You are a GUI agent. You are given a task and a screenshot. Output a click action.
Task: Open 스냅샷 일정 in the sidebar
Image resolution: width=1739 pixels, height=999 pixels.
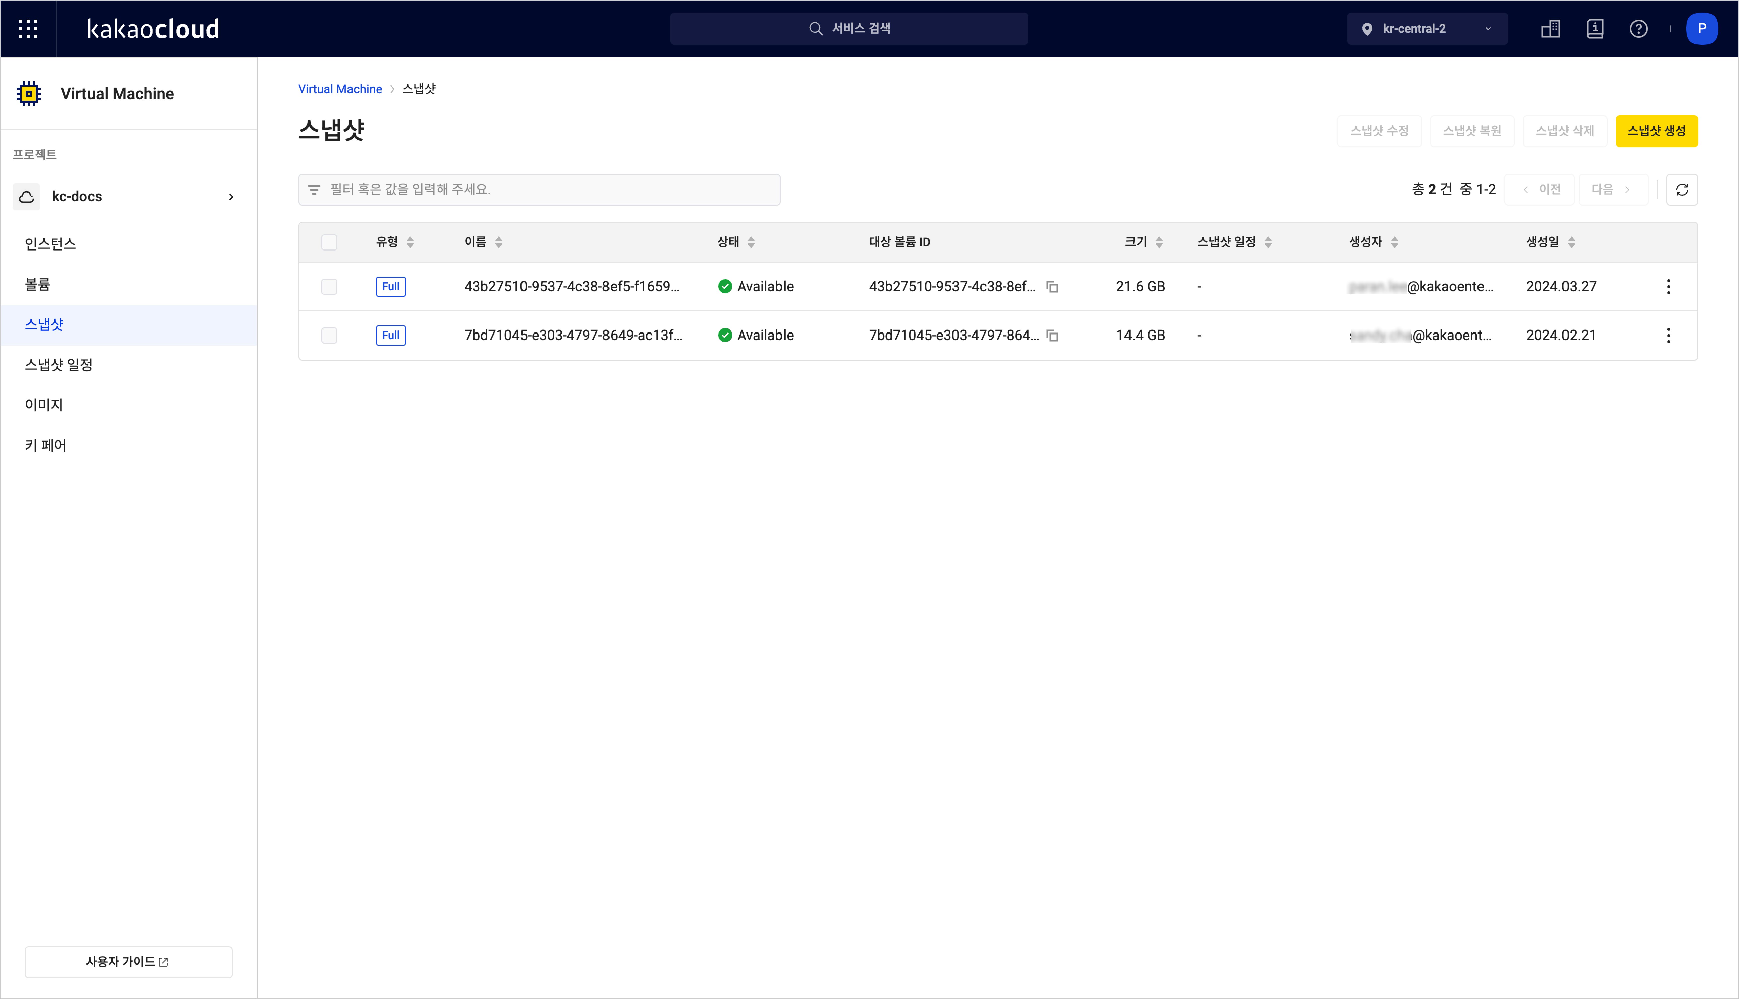[x=129, y=365]
